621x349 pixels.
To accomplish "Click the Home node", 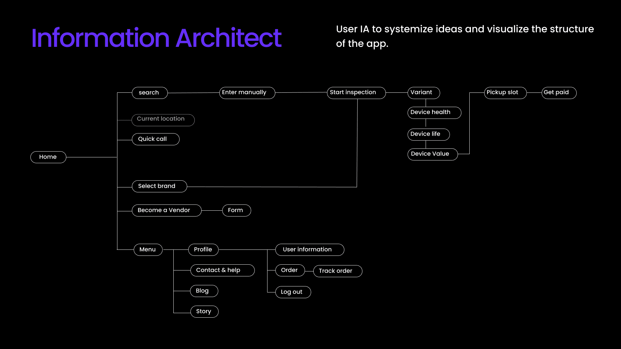I will click(x=48, y=157).
